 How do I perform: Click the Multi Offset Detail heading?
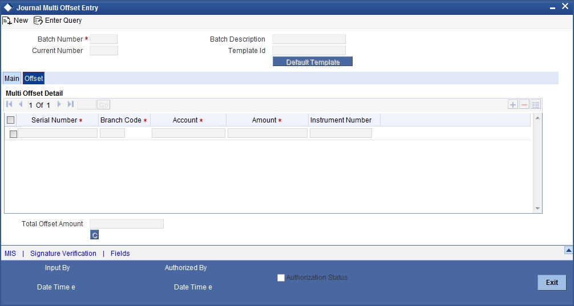pyautogui.click(x=34, y=93)
